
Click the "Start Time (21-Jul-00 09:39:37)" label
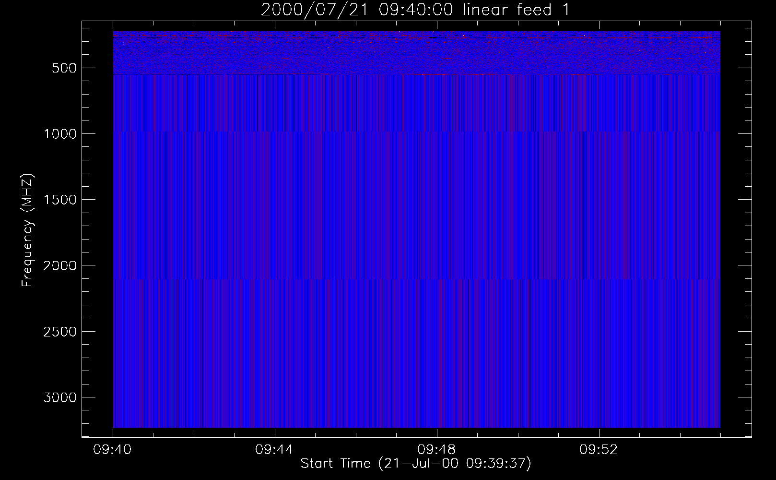pyautogui.click(x=416, y=464)
